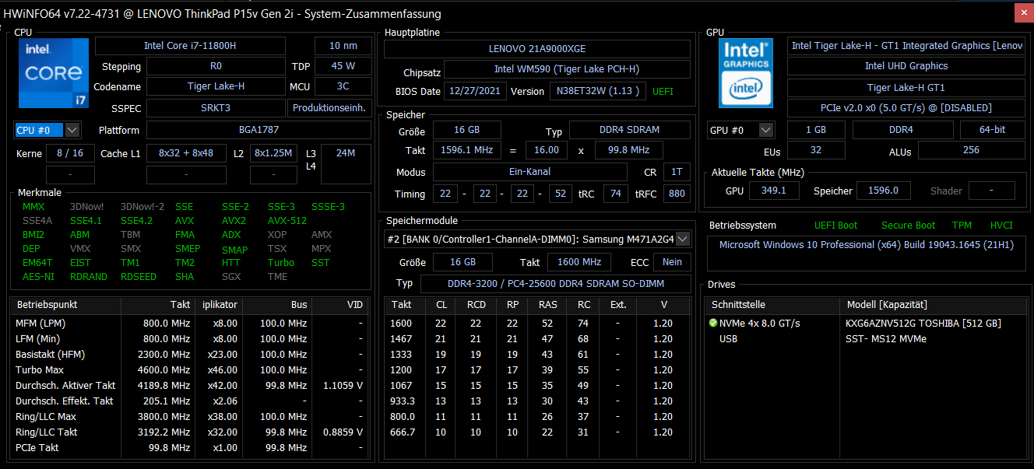The width and height of the screenshot is (1034, 469).
Task: Click the PCIe v2.0 x0 DISABLED field
Action: pyautogui.click(x=906, y=108)
